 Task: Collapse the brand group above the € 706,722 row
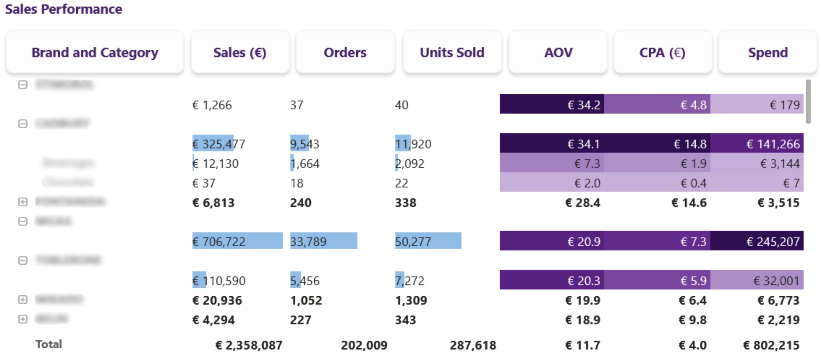22,221
